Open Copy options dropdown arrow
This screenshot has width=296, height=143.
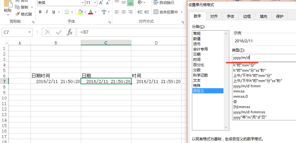click(32, 7)
